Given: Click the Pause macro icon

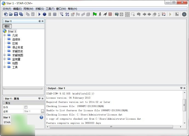Looking at the screenshot, I should [50, 14].
